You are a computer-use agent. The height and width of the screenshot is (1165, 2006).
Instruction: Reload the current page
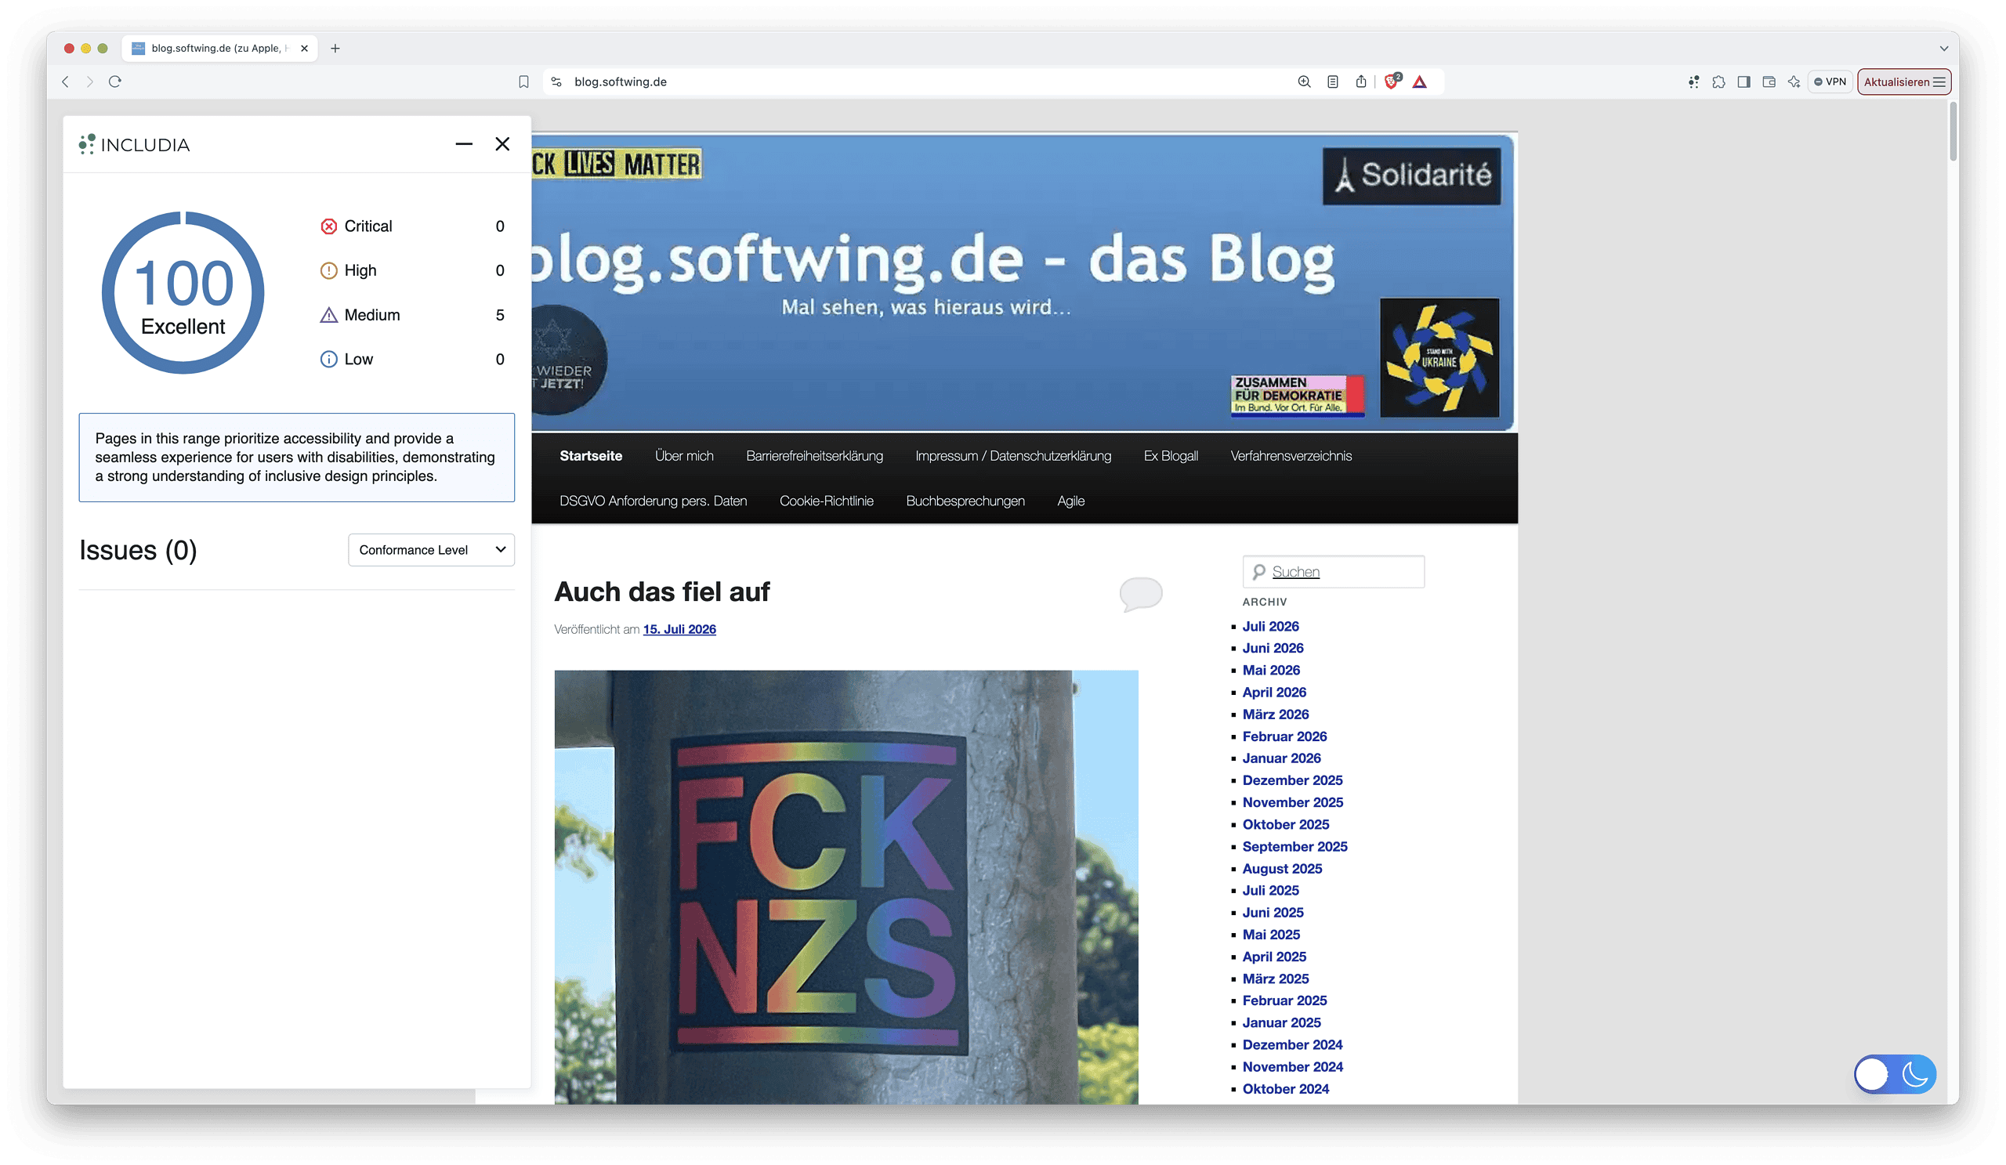click(x=114, y=82)
